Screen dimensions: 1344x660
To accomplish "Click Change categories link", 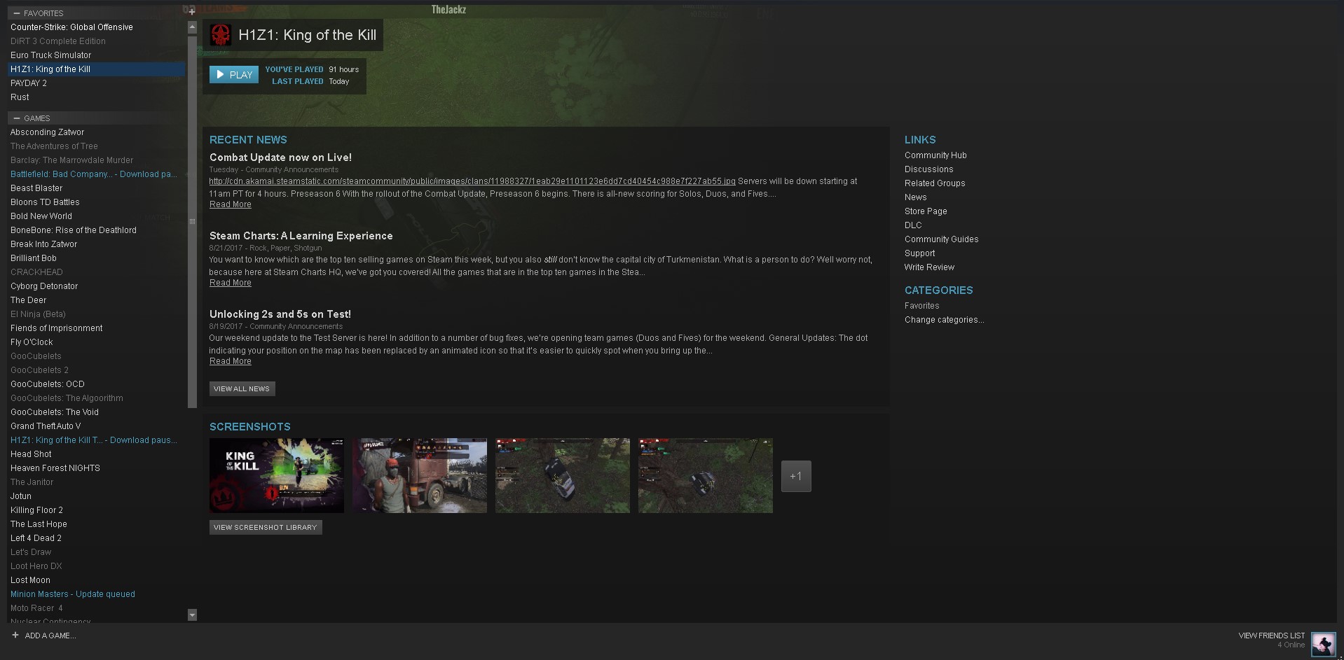I will click(944, 320).
